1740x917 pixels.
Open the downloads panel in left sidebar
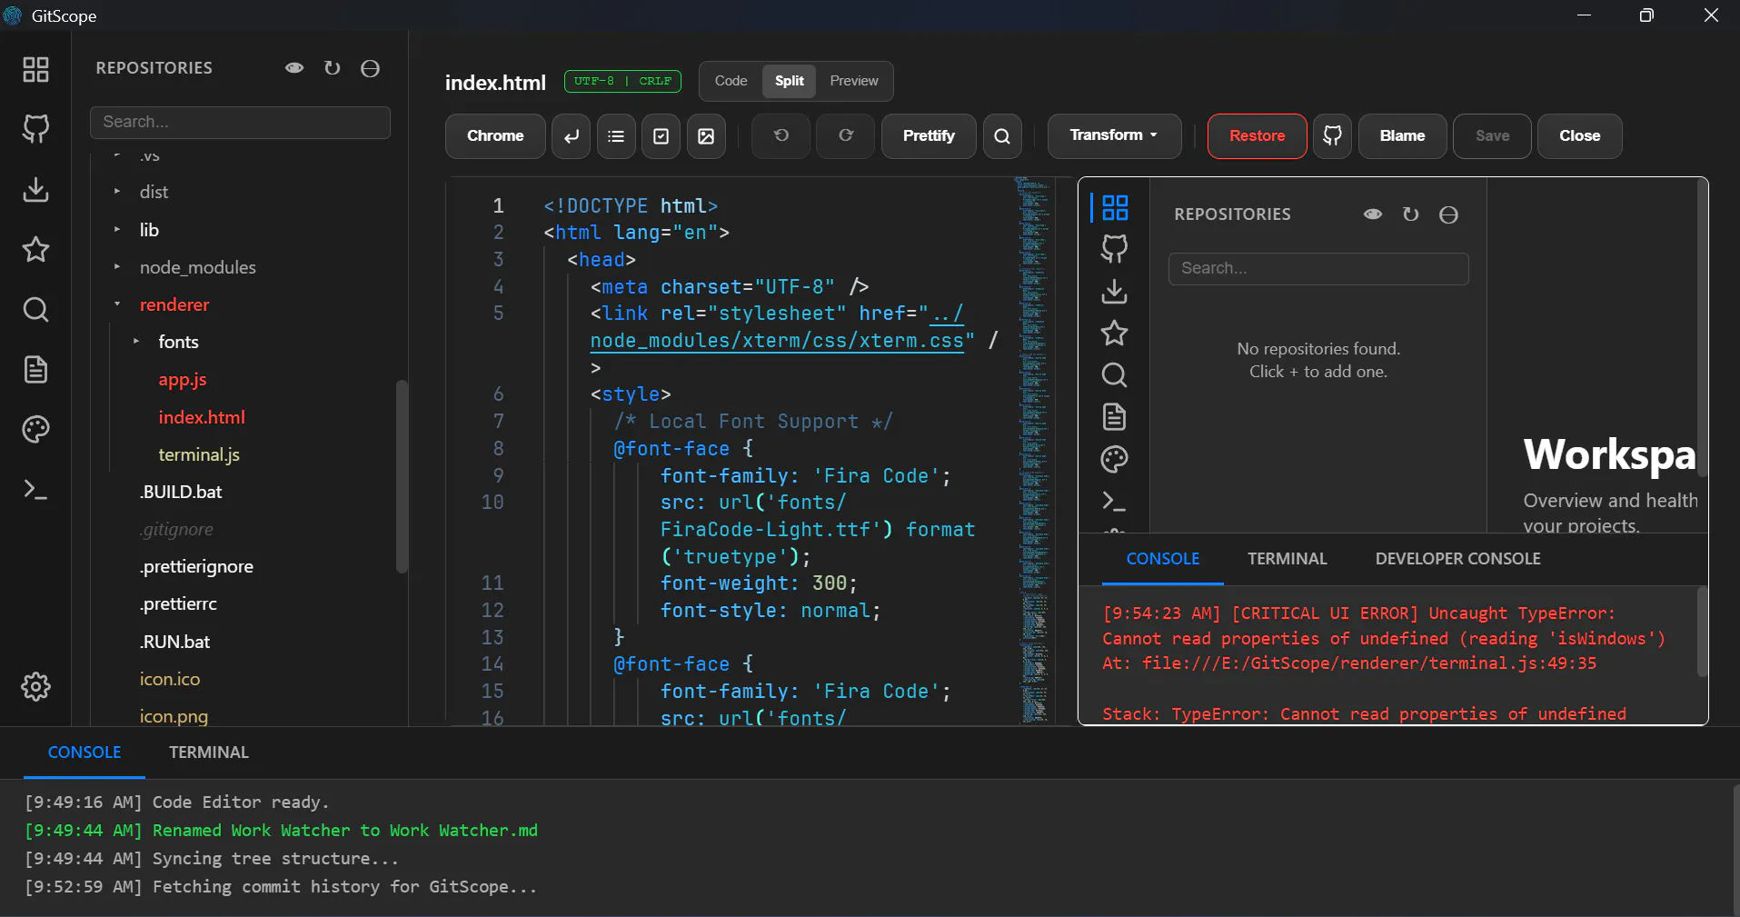coord(35,190)
